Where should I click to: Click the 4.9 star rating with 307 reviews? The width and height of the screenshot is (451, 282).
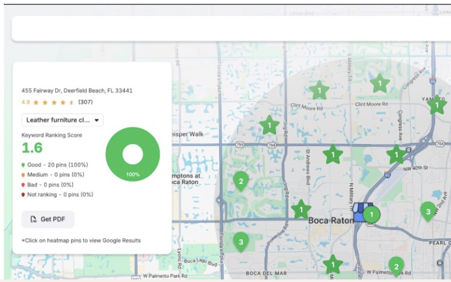pos(57,102)
